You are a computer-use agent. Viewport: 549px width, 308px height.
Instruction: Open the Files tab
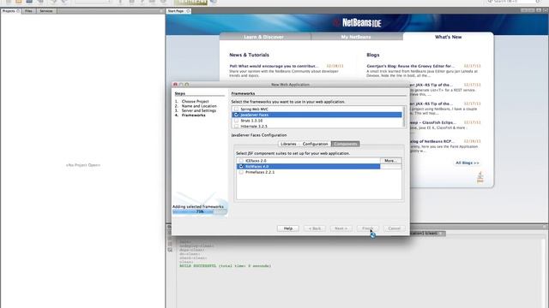pyautogui.click(x=28, y=11)
